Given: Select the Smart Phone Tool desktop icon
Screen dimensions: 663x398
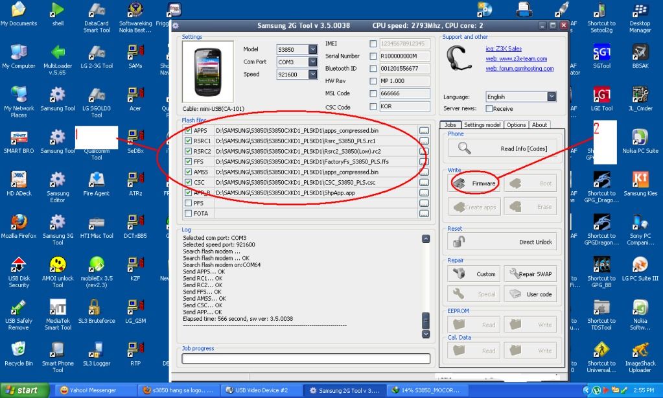Looking at the screenshot, I should coord(58,357).
